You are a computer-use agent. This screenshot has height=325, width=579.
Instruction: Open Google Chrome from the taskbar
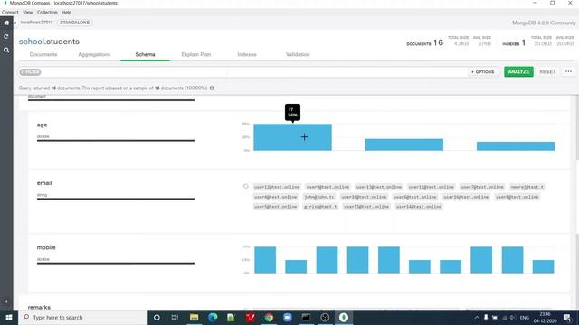[269, 317]
